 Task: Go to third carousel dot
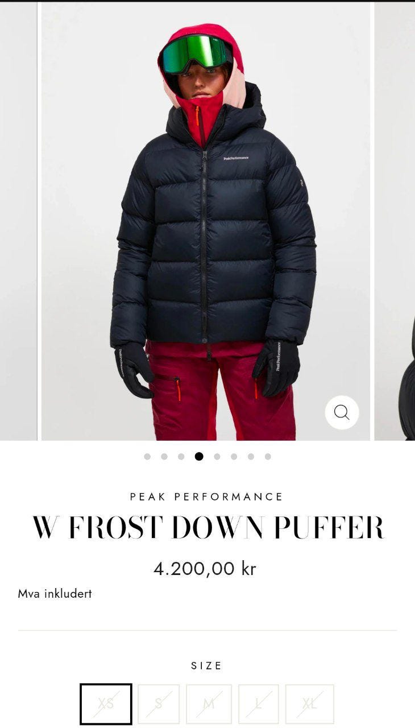pyautogui.click(x=181, y=456)
